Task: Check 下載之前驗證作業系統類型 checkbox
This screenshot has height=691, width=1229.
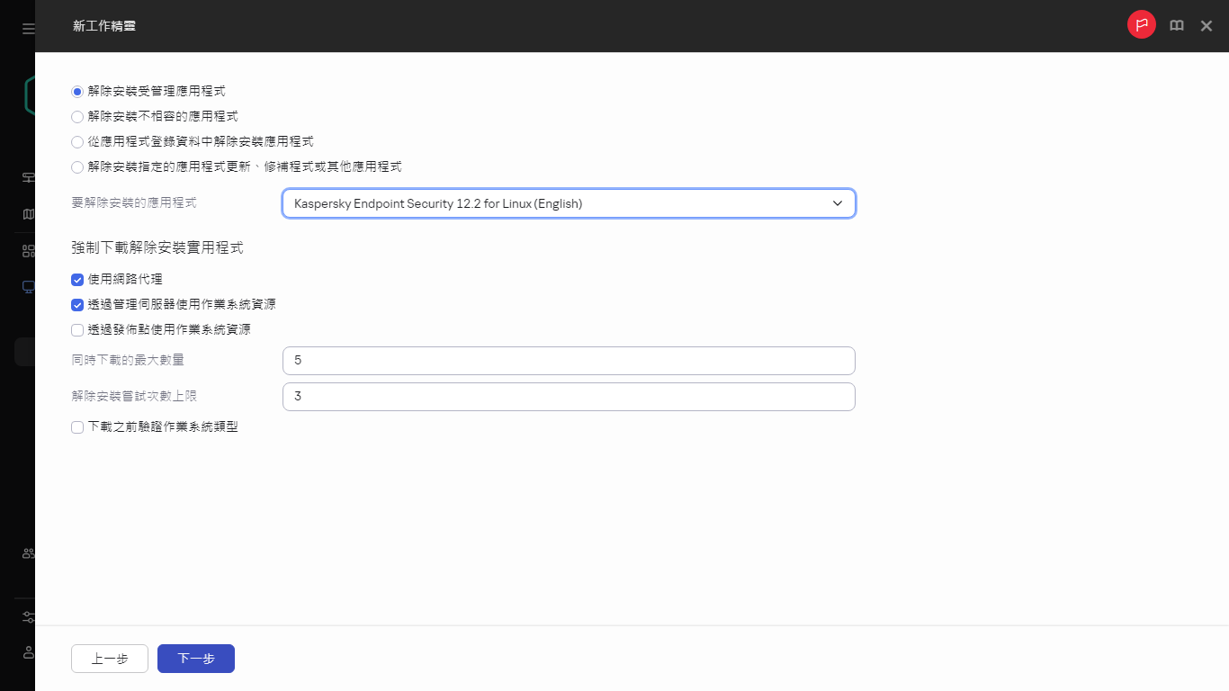Action: coord(77,427)
